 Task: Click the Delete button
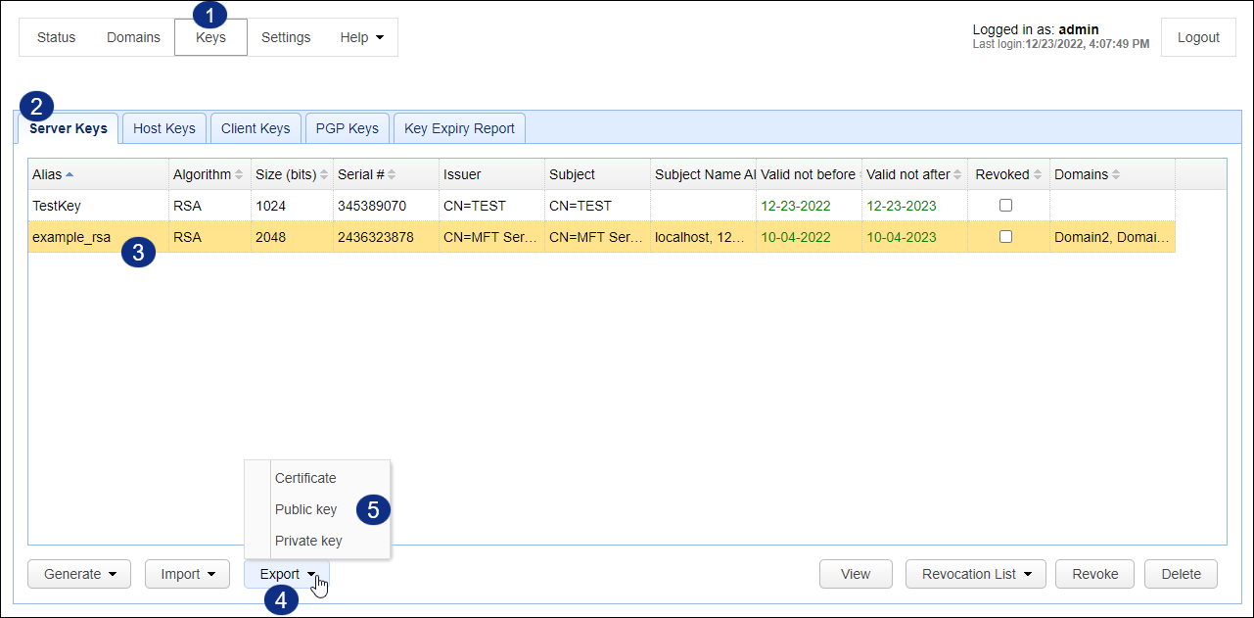[1181, 574]
